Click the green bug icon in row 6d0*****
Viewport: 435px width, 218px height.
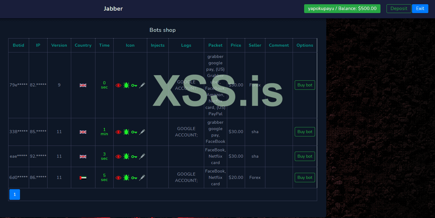(126, 178)
